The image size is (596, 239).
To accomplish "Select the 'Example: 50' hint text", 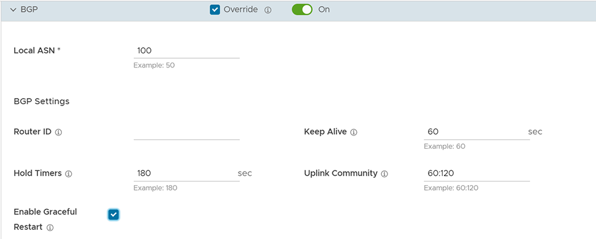I will tap(154, 66).
